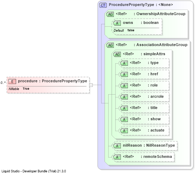195x173 pixels.
Task: Select 'nilReason : NilReasonType' attribute text
Action: pyautogui.click(x=149, y=145)
